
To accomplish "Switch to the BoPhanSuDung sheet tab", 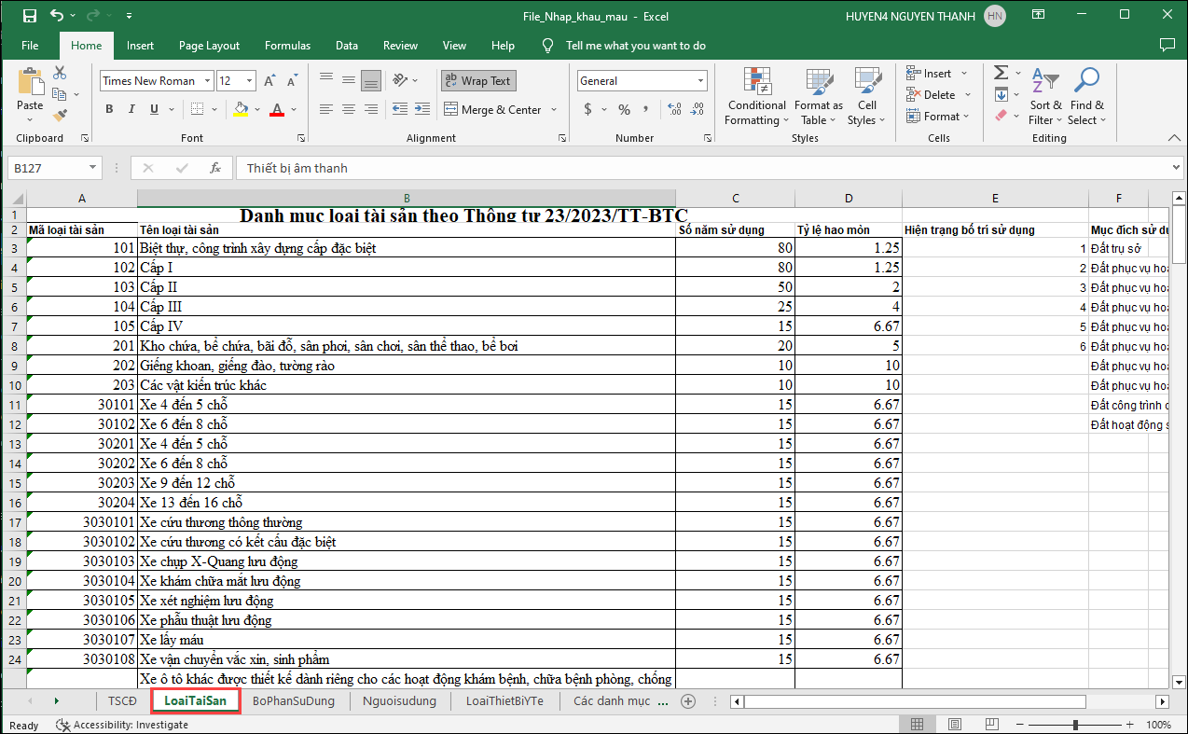I will click(x=293, y=701).
